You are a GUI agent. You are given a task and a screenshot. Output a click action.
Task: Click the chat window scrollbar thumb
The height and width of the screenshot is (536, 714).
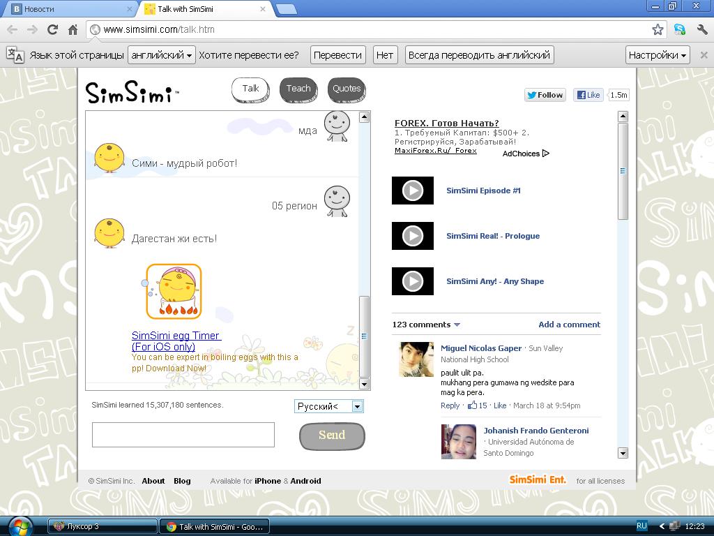364,336
